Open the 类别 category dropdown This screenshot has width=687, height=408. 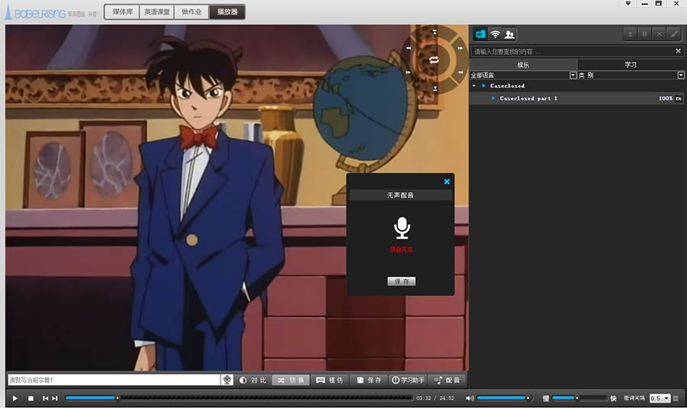click(681, 75)
